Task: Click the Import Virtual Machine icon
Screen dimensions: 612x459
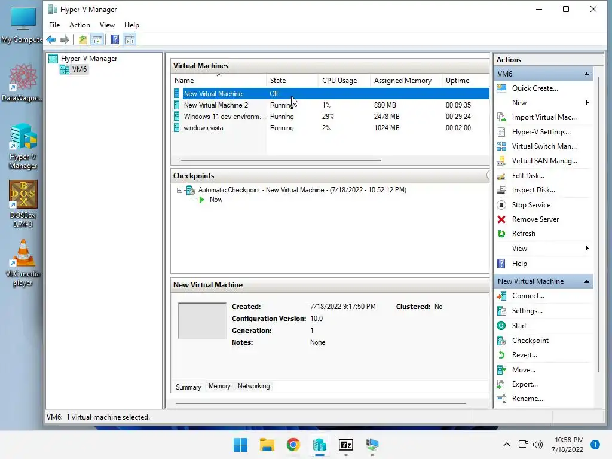Action: coord(501,117)
